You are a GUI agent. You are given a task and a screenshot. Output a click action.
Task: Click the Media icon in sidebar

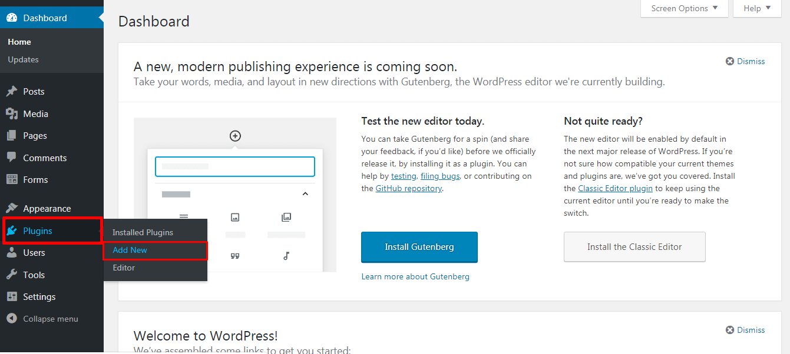(12, 113)
